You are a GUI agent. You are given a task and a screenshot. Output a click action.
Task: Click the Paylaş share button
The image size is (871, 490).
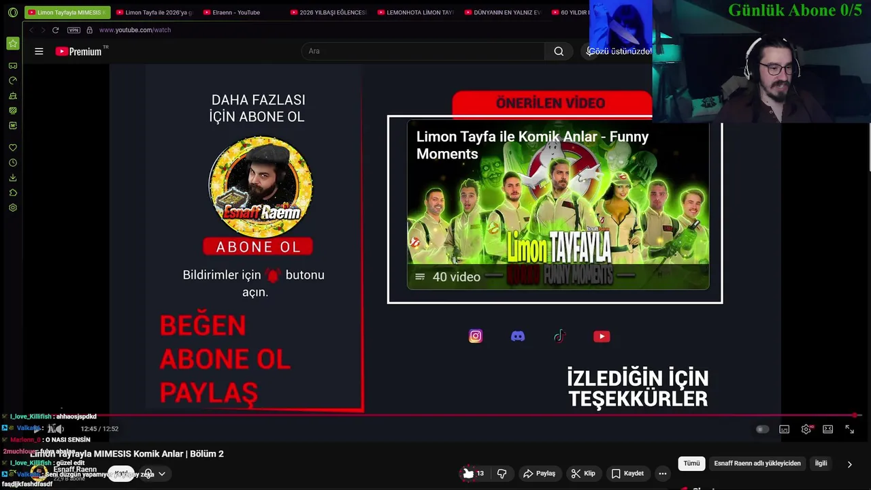[539, 474]
